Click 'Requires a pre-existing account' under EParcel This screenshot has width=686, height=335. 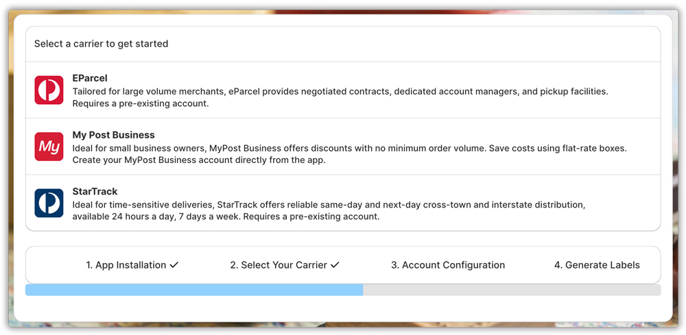[141, 103]
